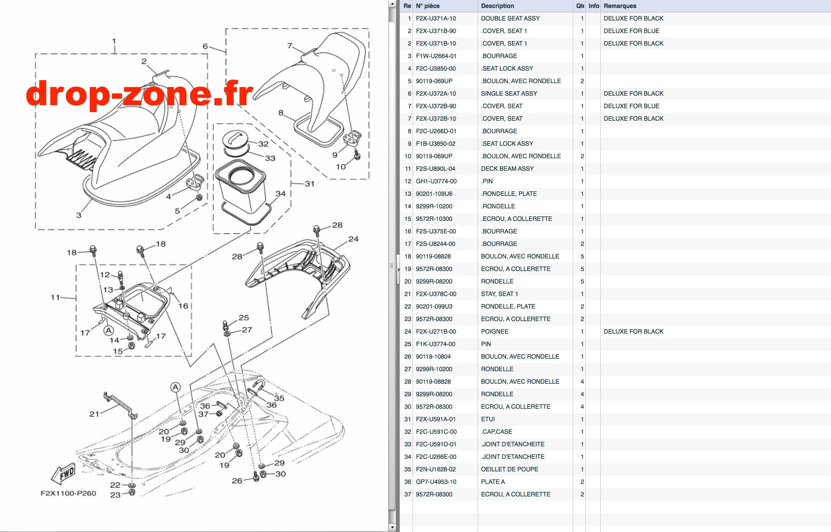Viewport: 831px width, 532px height.
Task: Click DELUXE FOR BLUE remark of F2X-U372B-90
Action: pos(631,106)
